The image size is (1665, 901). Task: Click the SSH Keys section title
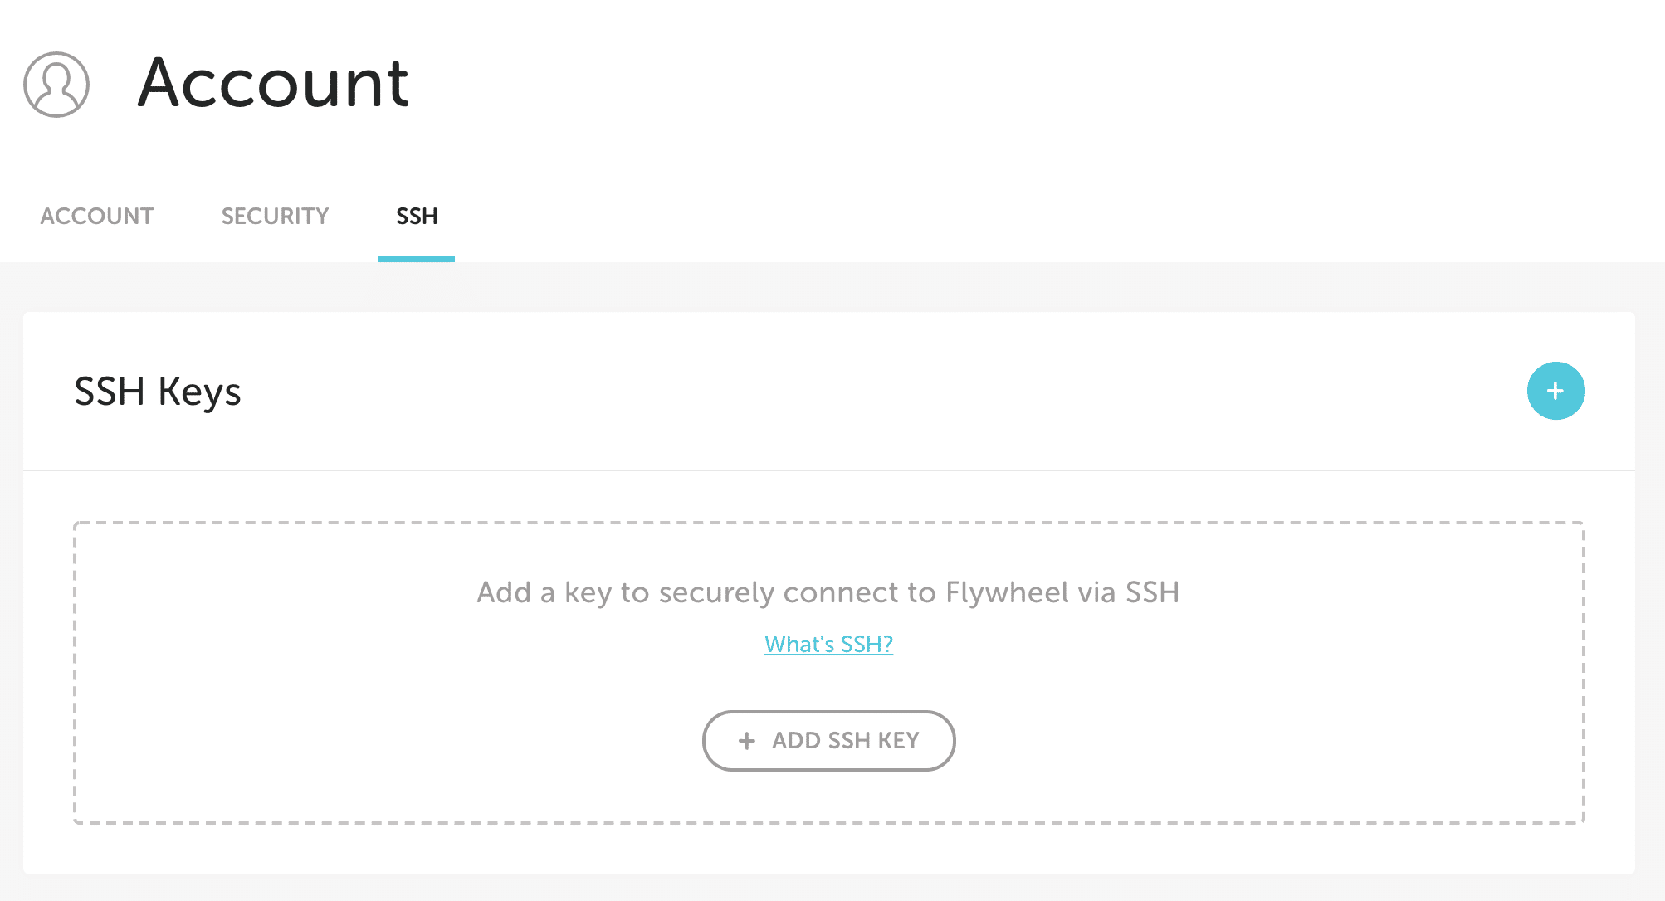point(158,392)
